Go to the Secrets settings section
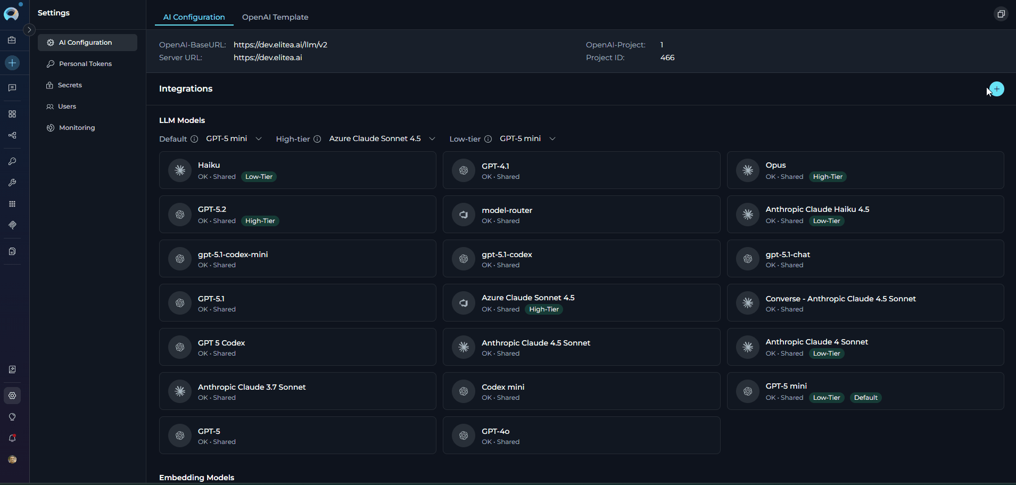Viewport: 1016px width, 485px height. (x=70, y=85)
